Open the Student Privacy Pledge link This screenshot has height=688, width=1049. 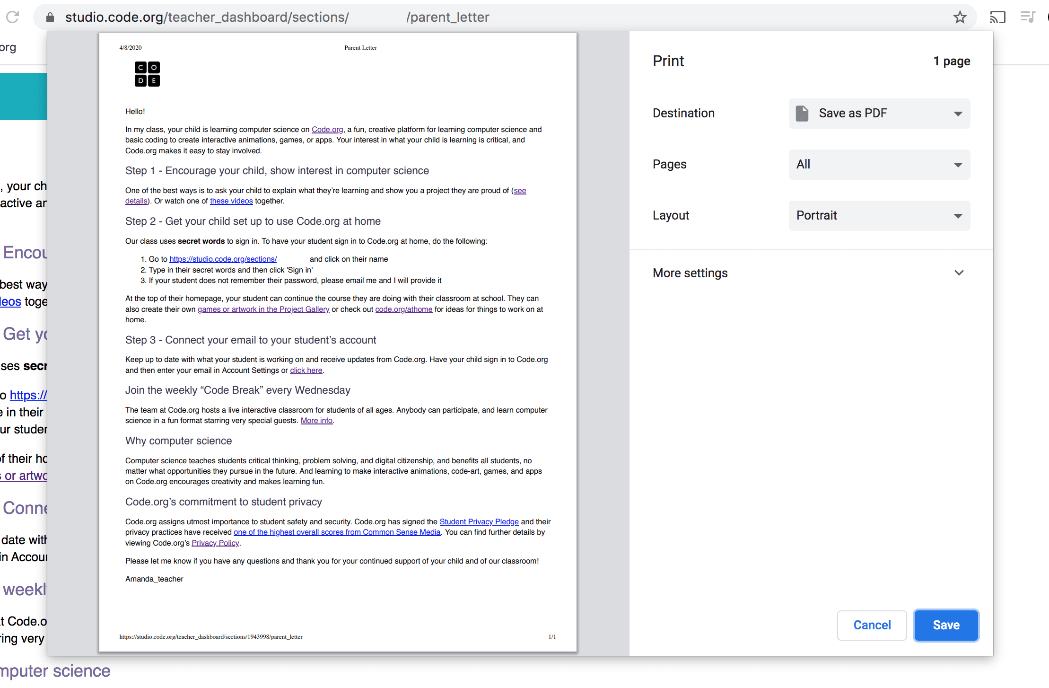click(479, 522)
